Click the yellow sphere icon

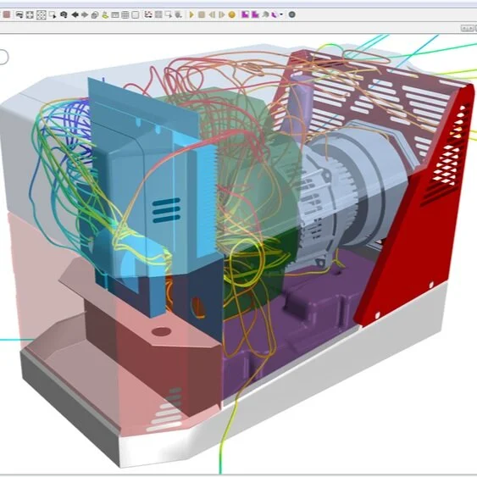(232, 14)
